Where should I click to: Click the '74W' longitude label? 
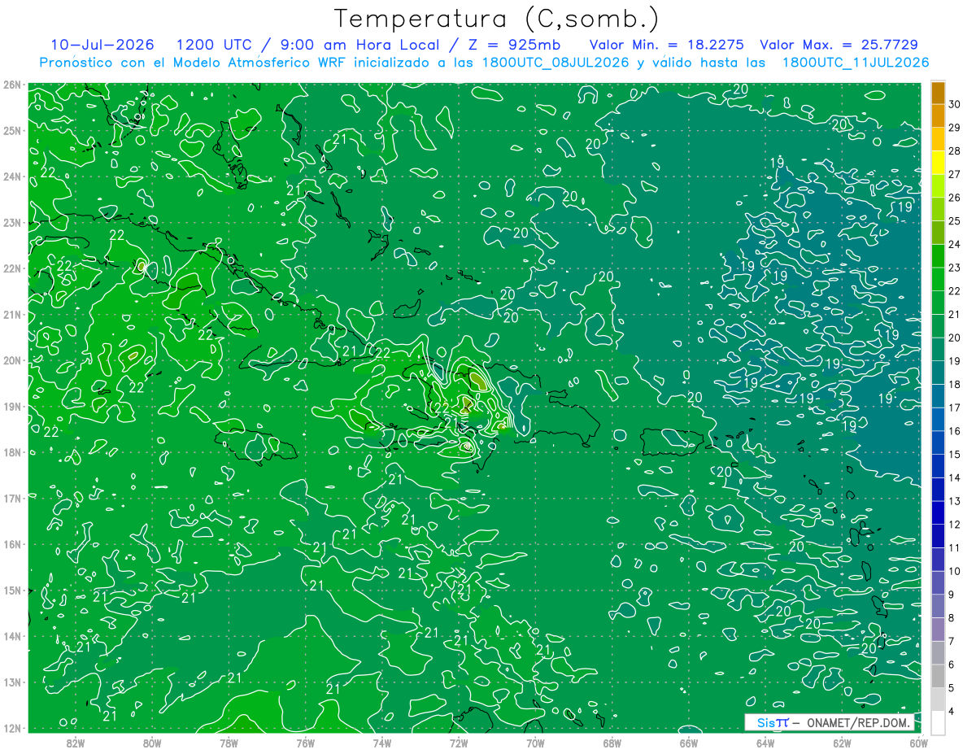click(x=381, y=743)
